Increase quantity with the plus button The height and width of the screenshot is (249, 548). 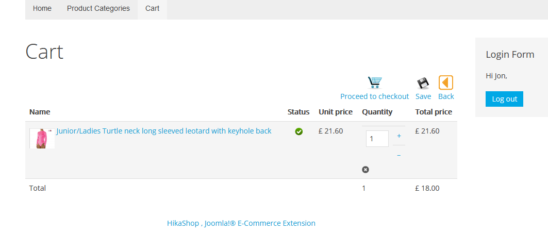399,136
